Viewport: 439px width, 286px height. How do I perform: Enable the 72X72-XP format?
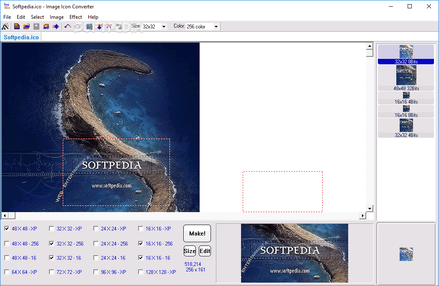coord(51,272)
